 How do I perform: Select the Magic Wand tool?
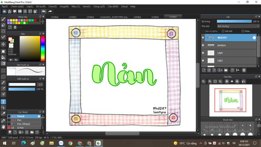[3, 82]
